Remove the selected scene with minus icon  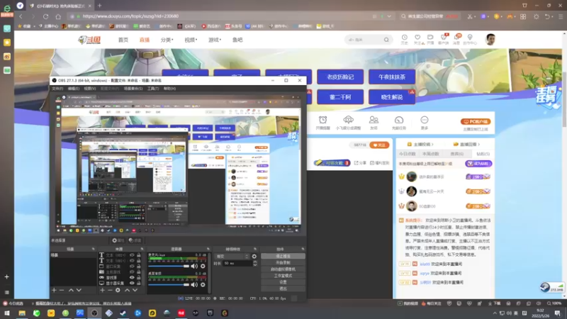point(62,290)
